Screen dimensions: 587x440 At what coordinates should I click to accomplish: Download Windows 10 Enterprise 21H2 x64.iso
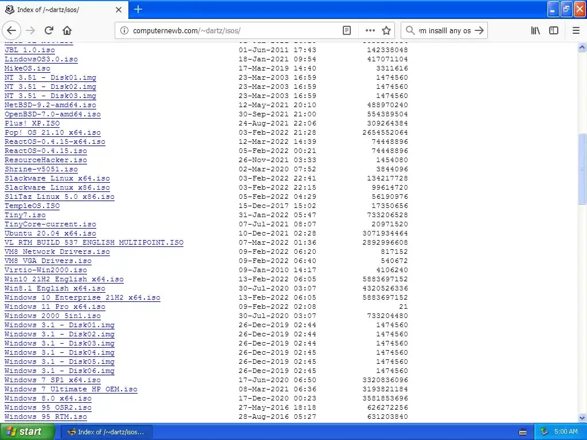83,297
